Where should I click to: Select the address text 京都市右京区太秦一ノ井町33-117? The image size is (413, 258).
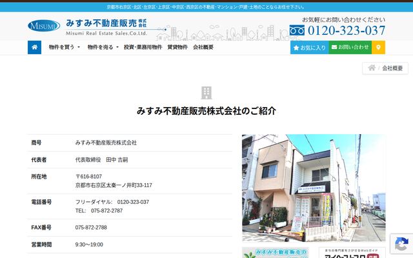(x=114, y=185)
